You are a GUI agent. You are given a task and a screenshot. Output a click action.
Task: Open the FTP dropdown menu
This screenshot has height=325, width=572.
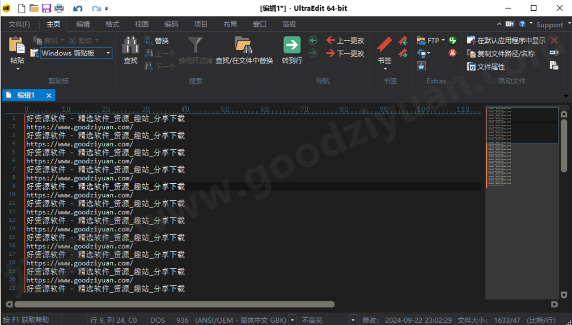coord(443,40)
